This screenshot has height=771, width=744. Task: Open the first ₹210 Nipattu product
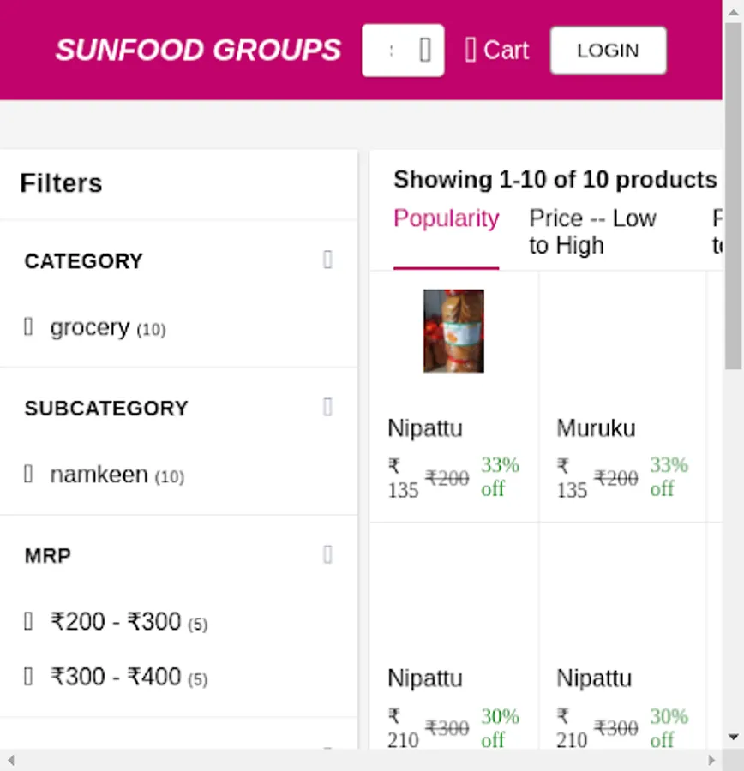coord(425,678)
